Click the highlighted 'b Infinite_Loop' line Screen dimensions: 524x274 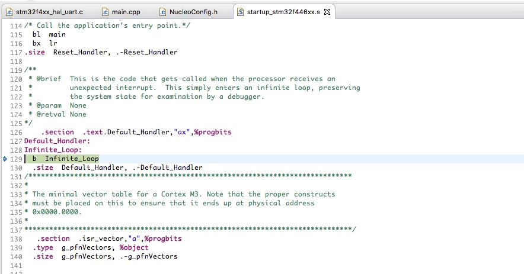click(65, 159)
